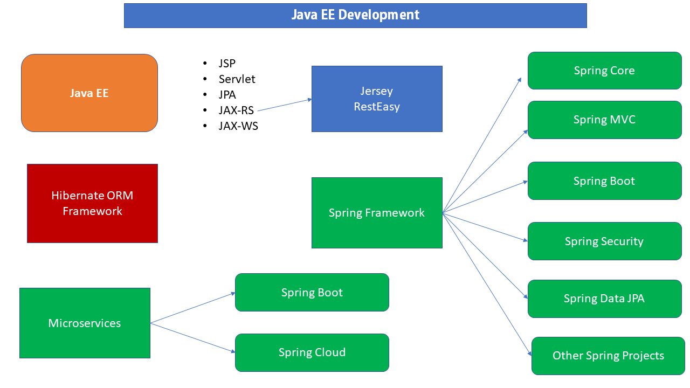Click the Spring Core node
The height and width of the screenshot is (388, 690).
coord(604,71)
